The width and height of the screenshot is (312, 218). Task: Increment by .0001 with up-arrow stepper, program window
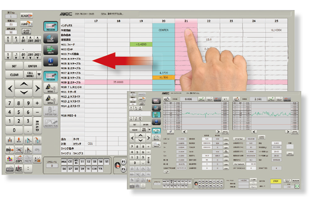[x=38, y=39]
